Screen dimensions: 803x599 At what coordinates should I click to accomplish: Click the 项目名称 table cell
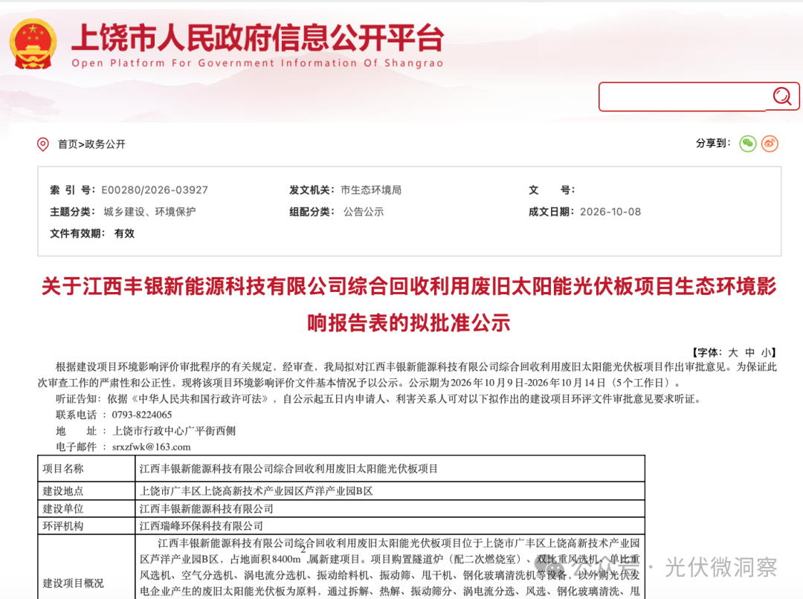point(86,468)
